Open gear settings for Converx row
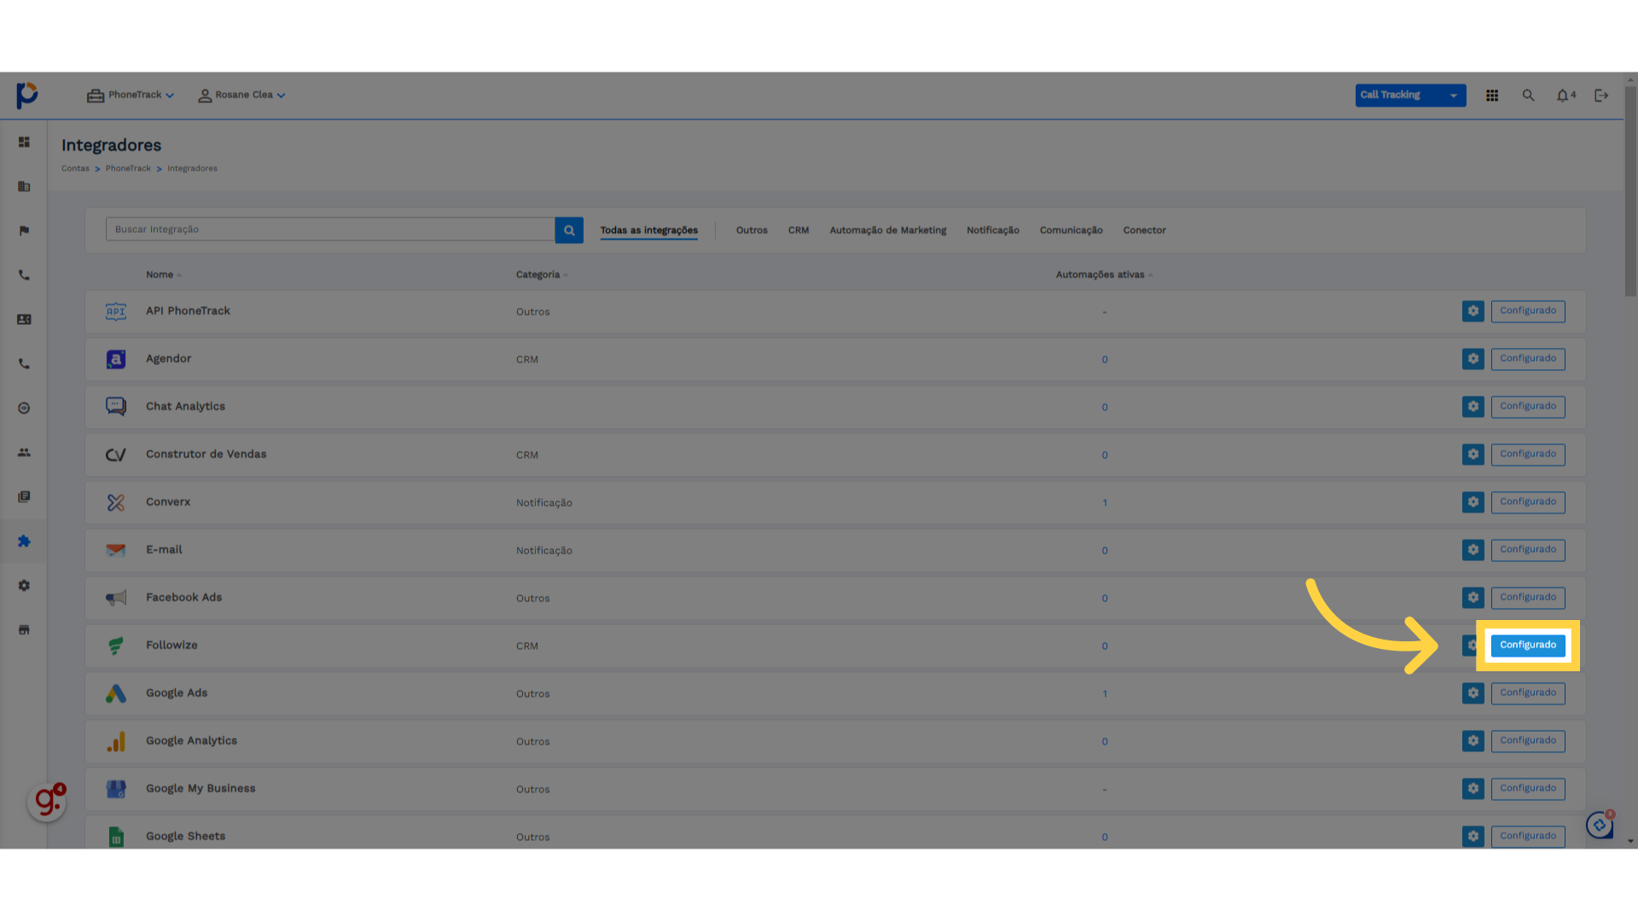The height and width of the screenshot is (921, 1638). (x=1473, y=502)
